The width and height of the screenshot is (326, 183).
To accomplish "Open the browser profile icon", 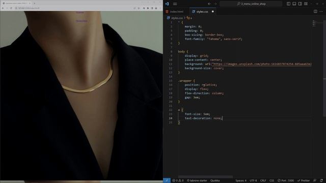I will click(156, 8).
